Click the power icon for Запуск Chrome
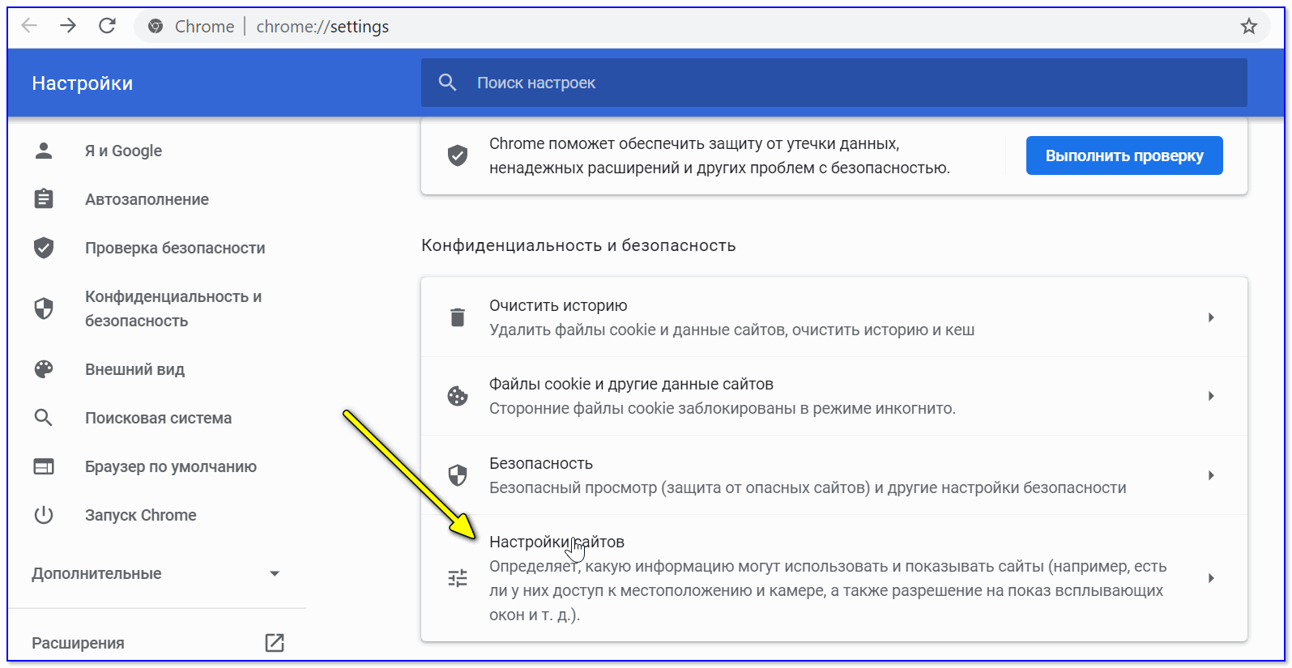1292x668 pixels. coord(44,515)
